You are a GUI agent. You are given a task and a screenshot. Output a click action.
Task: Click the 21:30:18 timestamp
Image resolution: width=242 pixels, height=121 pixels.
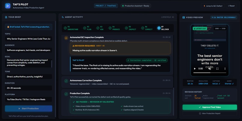[x=167, y=37]
